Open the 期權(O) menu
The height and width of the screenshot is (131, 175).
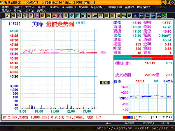(x=54, y=7)
